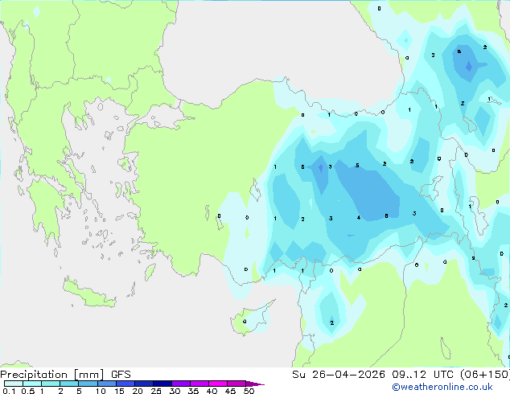Click the legend swatch between 10 and 15

(x=106, y=384)
